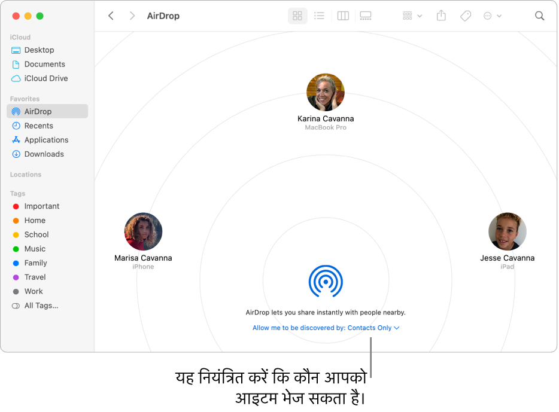Screen dimensions: 559x412
Task: Open the group-by options dropdown
Action: coord(412,16)
